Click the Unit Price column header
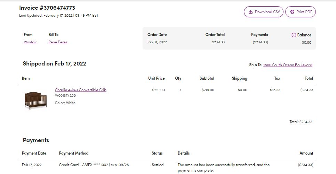Image resolution: width=336 pixels, height=174 pixels. [157, 78]
